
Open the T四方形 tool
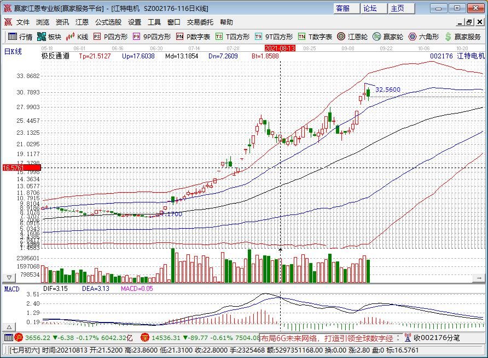(233, 37)
